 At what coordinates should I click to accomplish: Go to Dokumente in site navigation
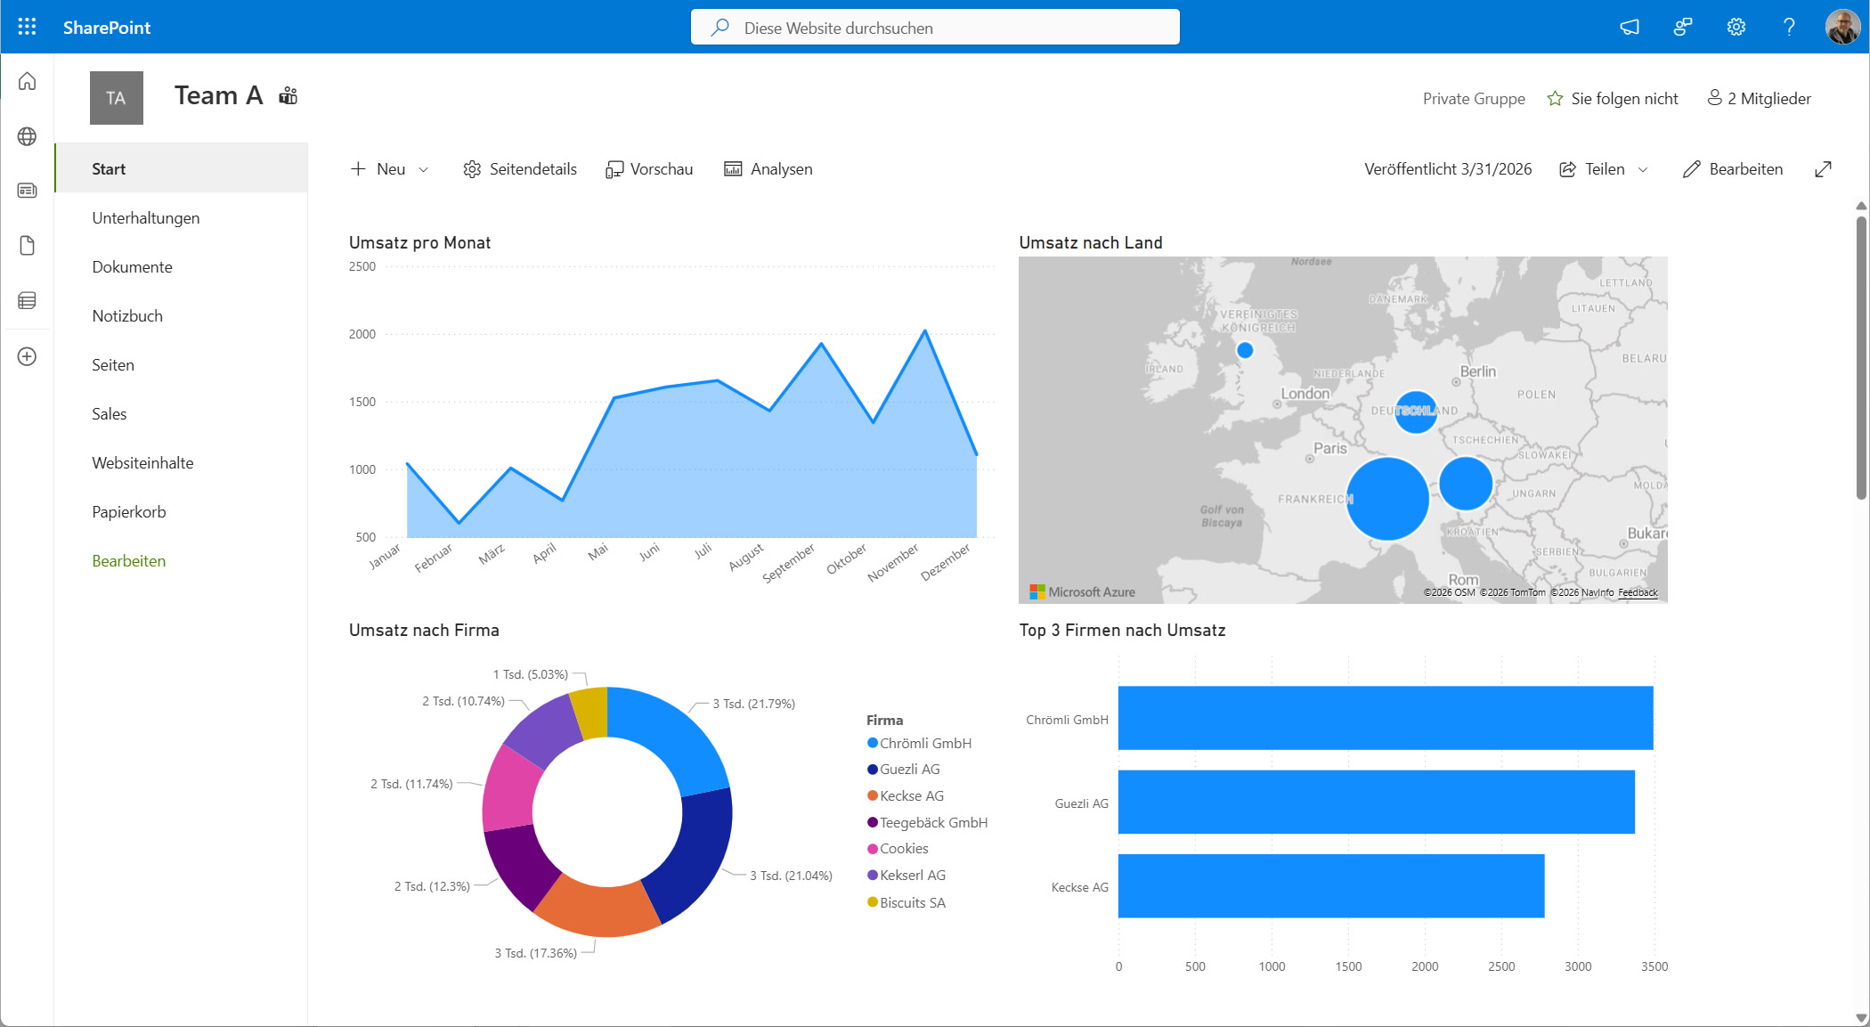[x=132, y=267]
